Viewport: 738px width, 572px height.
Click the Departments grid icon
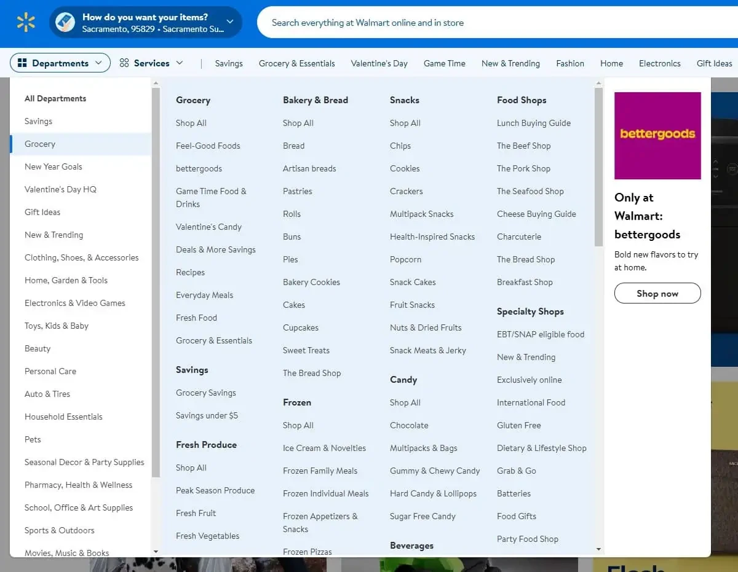coord(22,63)
